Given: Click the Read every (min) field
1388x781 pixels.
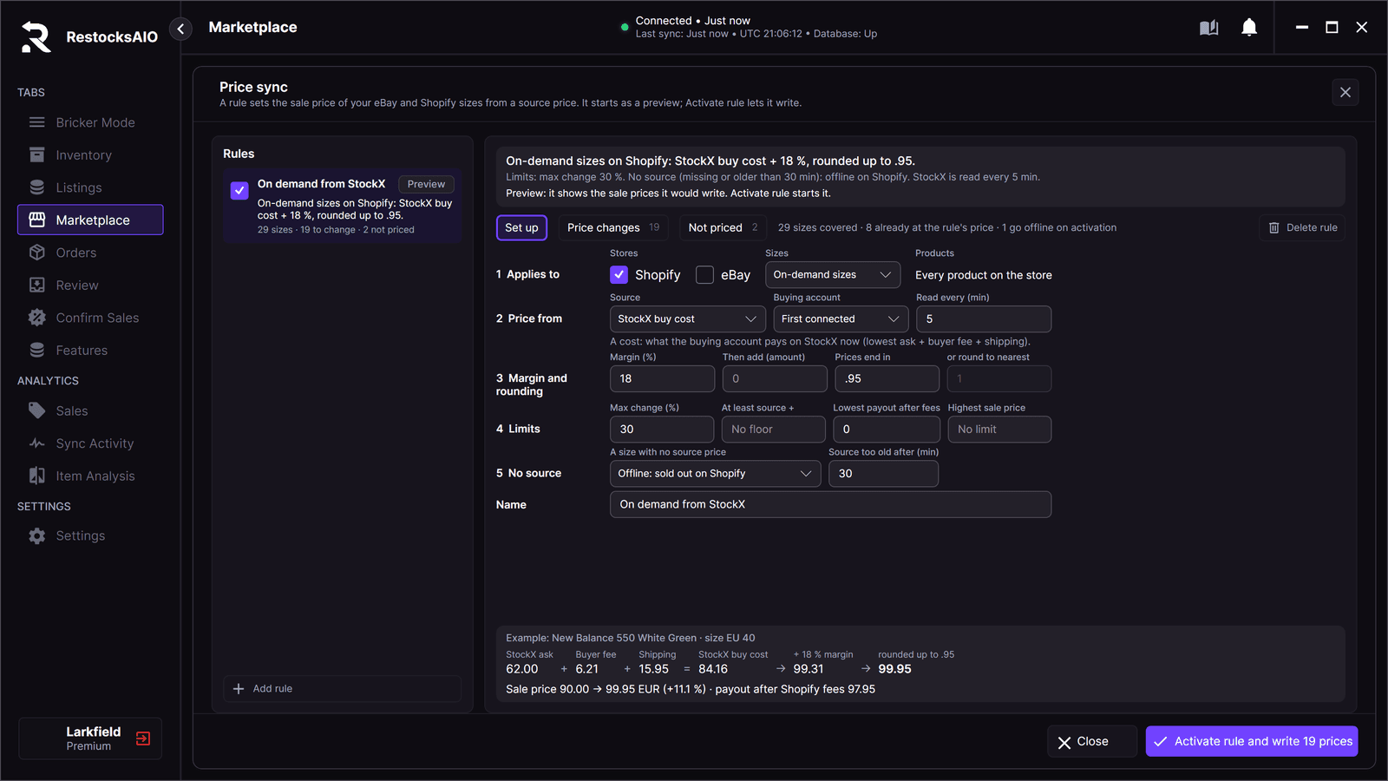Looking at the screenshot, I should click(x=984, y=319).
